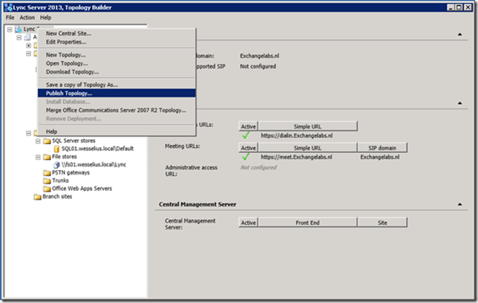This screenshot has height=303, width=478.
Task: Click the Office Web Apps Servers folder icon
Action: [x=47, y=189]
